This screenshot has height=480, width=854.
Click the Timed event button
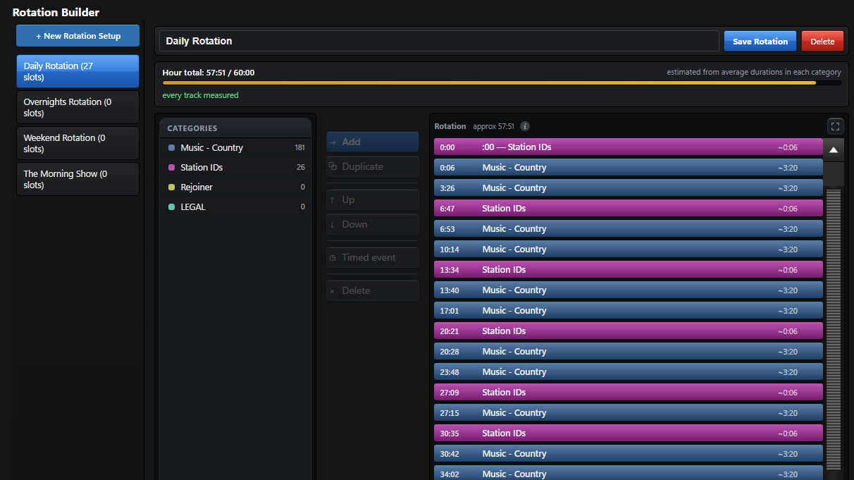tap(373, 257)
